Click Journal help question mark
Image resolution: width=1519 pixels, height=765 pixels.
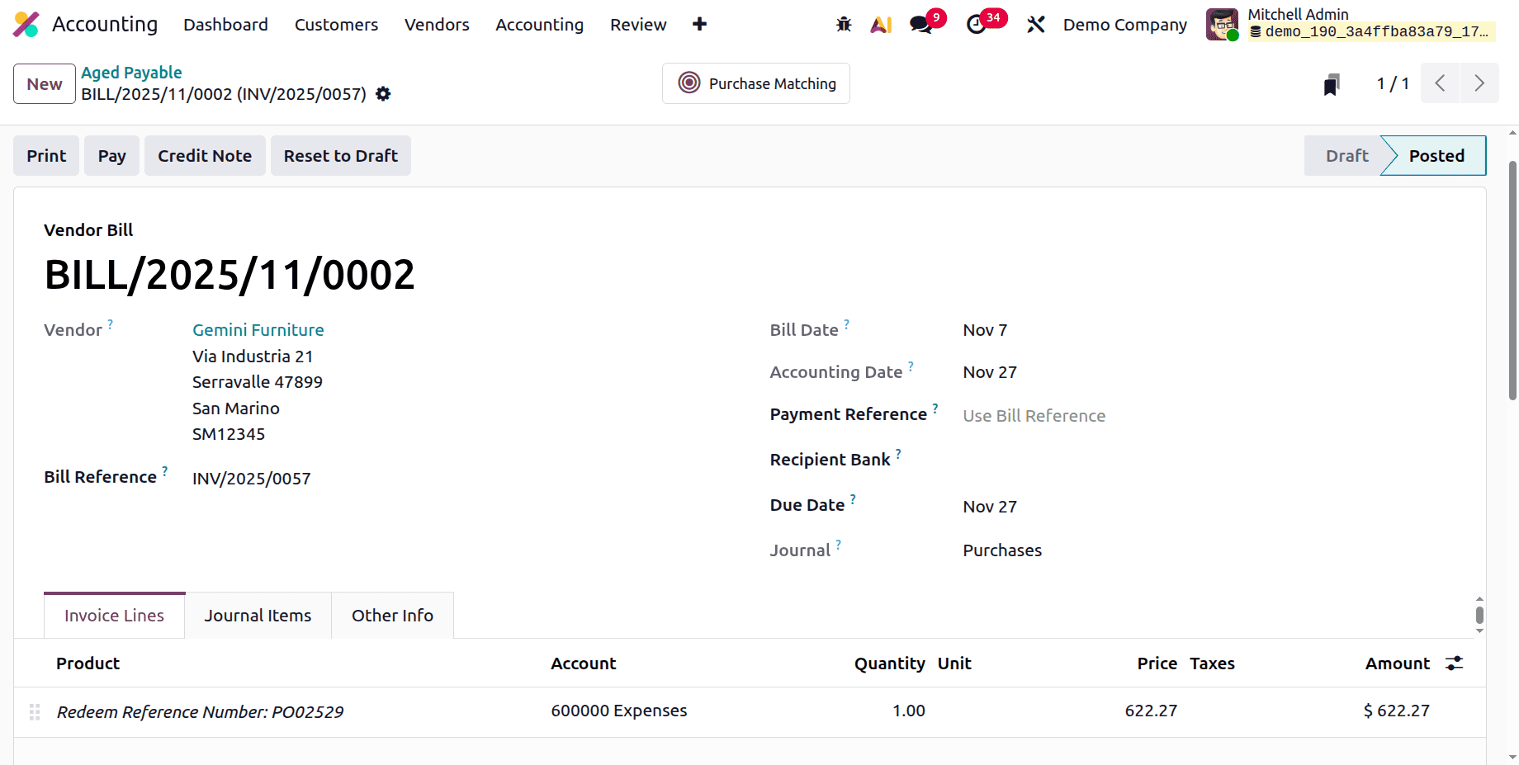839,545
